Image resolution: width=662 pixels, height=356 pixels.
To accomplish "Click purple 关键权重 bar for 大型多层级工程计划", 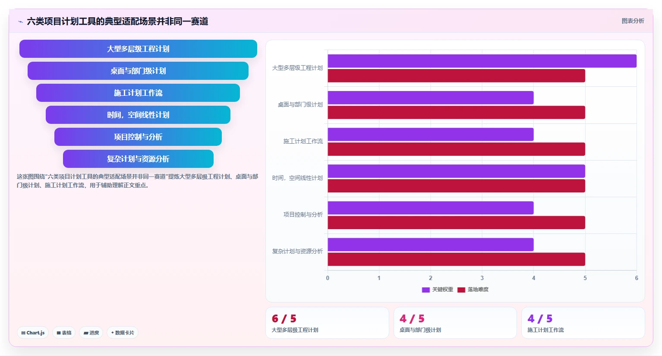I will point(482,61).
